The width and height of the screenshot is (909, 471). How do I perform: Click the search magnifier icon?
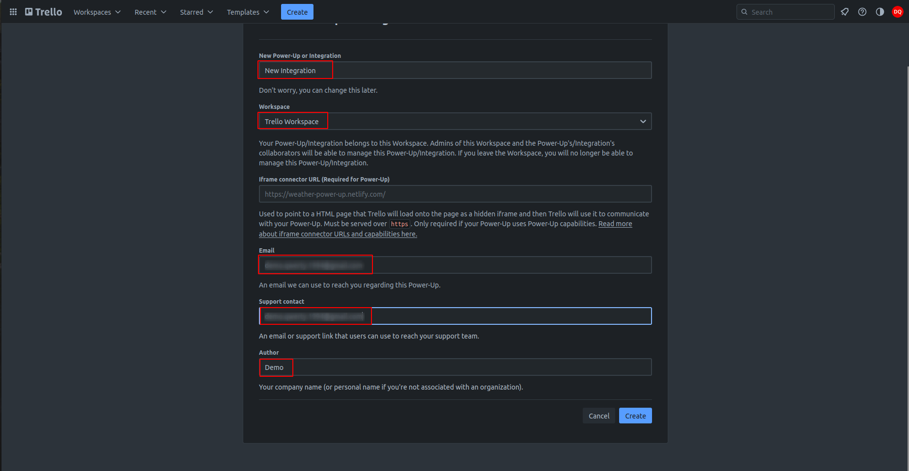click(x=744, y=12)
